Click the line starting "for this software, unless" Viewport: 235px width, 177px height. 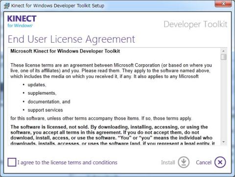click(x=101, y=118)
